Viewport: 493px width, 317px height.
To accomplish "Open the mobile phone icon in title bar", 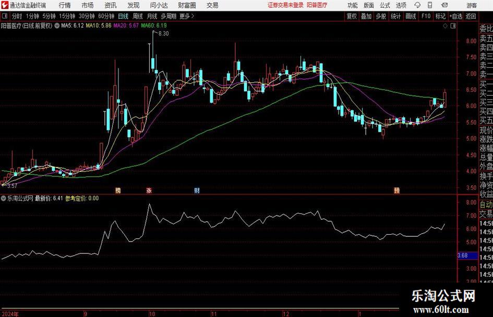I will pyautogui.click(x=430, y=5).
